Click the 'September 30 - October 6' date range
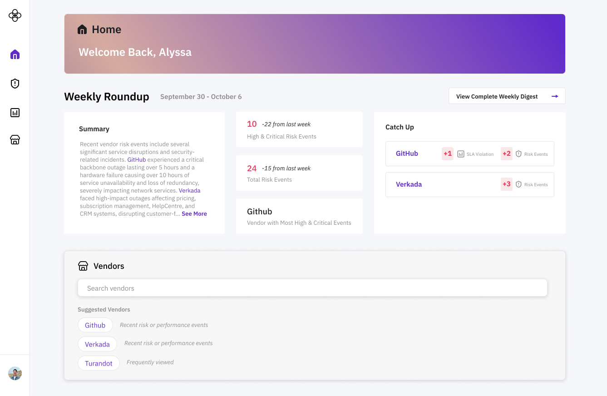Viewport: 607px width, 396px height. tap(201, 97)
